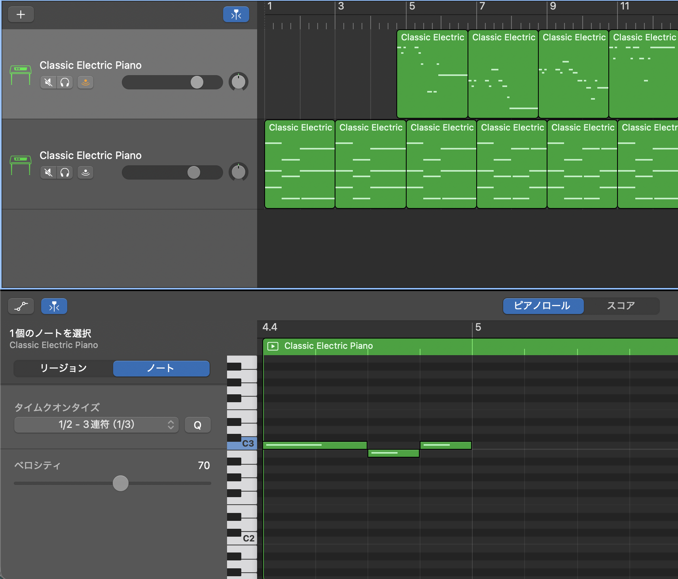Click the play icon in piano roll region header
Screen dimensions: 678x579
pyautogui.click(x=273, y=346)
